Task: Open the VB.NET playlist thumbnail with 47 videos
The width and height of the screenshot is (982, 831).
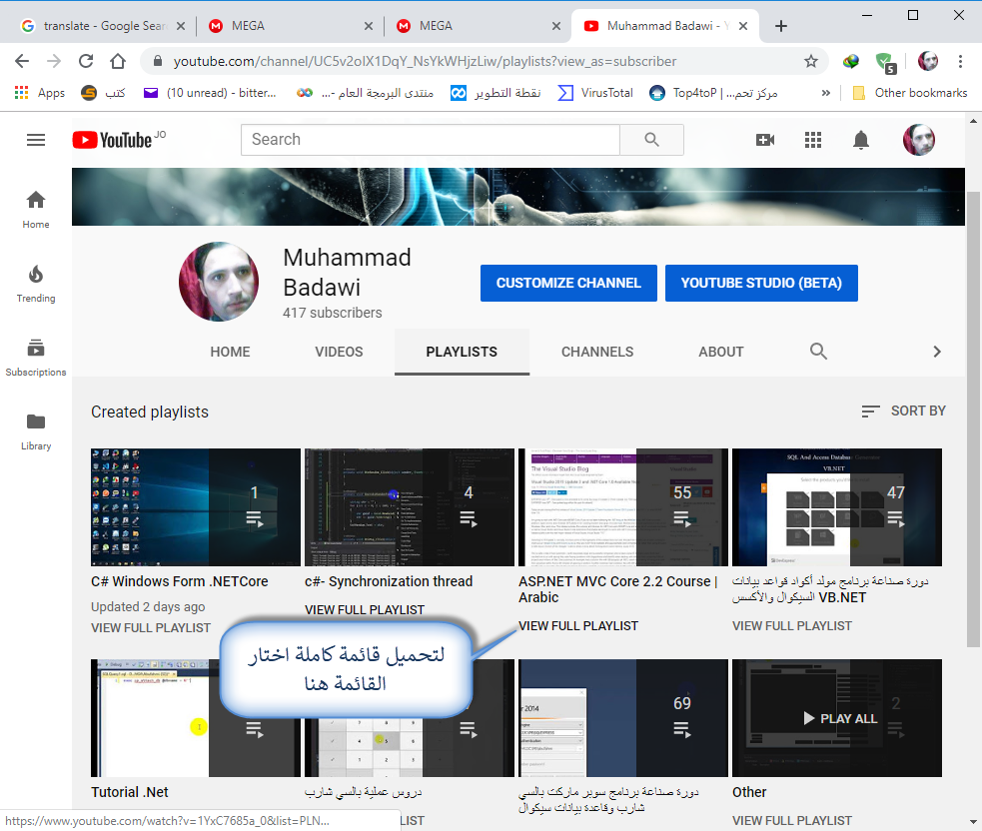Action: coord(837,507)
